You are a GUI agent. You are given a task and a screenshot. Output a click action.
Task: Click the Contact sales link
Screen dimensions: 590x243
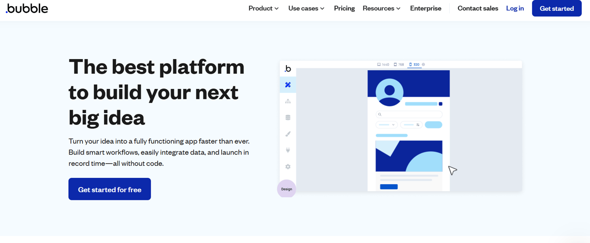click(478, 8)
